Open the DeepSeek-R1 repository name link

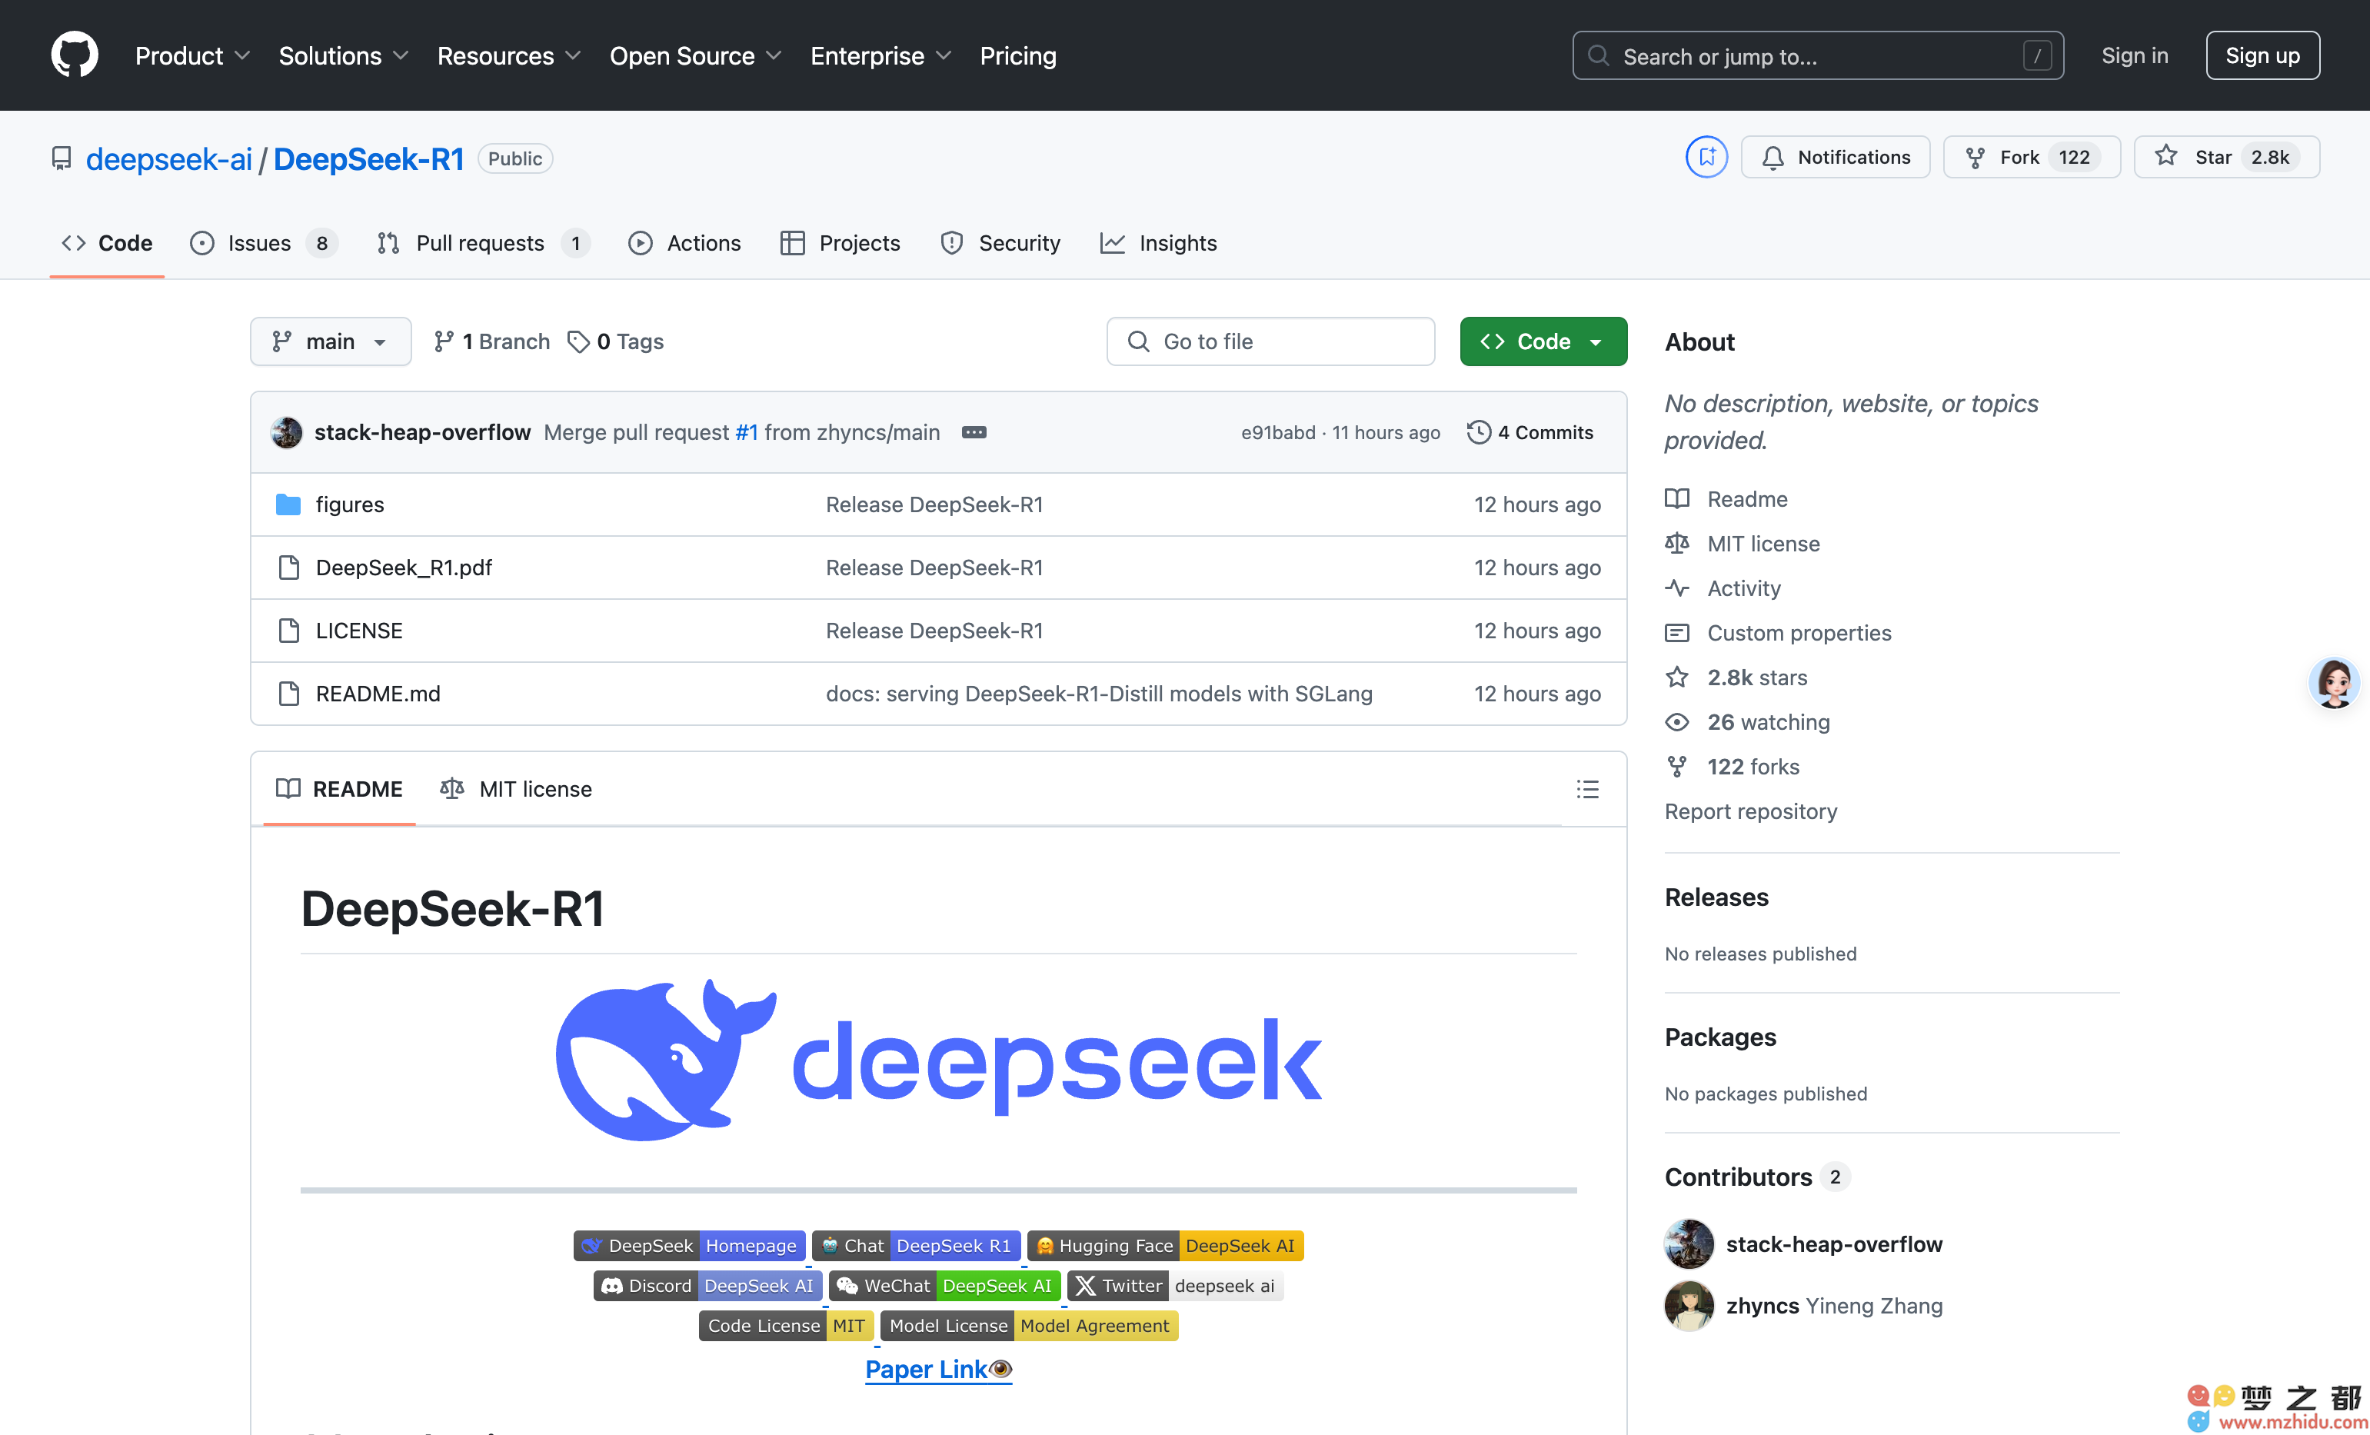[x=368, y=158]
